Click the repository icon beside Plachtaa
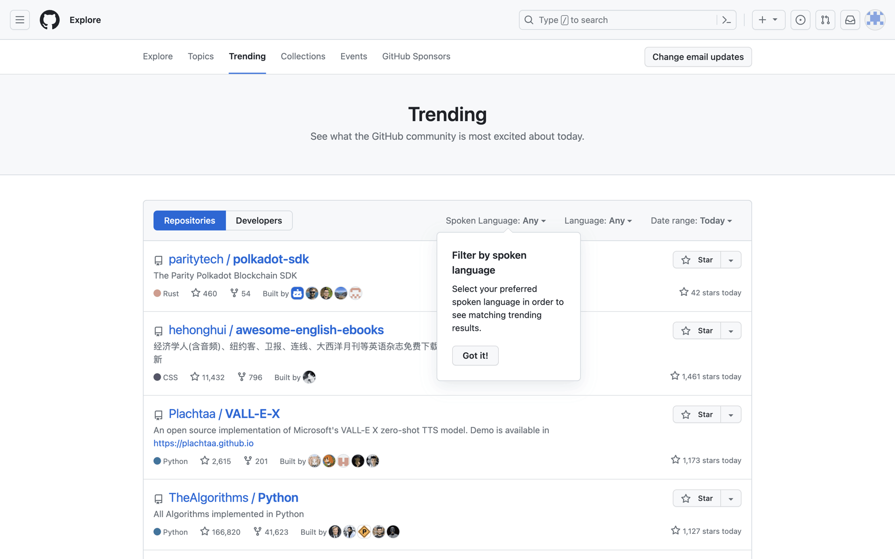Viewport: 895px width, 559px height. click(x=158, y=415)
